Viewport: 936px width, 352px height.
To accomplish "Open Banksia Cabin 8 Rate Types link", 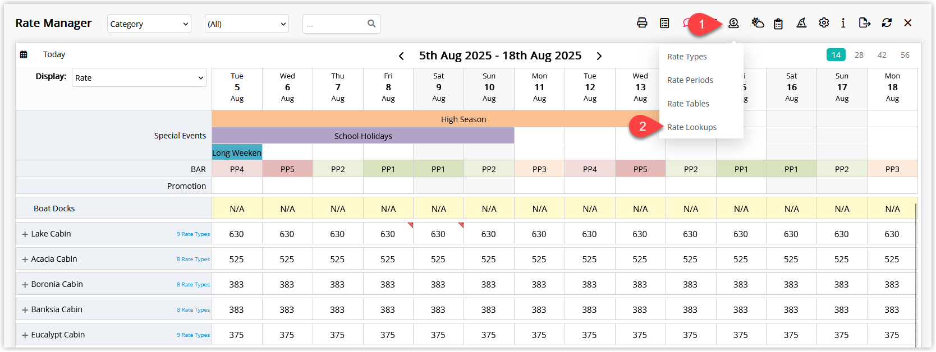I will pos(194,310).
